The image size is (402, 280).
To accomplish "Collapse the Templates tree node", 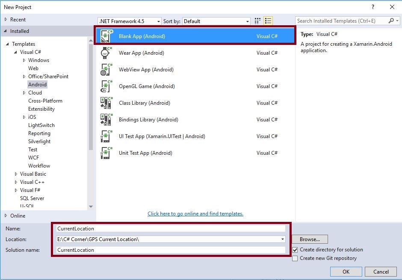I will tap(7, 44).
